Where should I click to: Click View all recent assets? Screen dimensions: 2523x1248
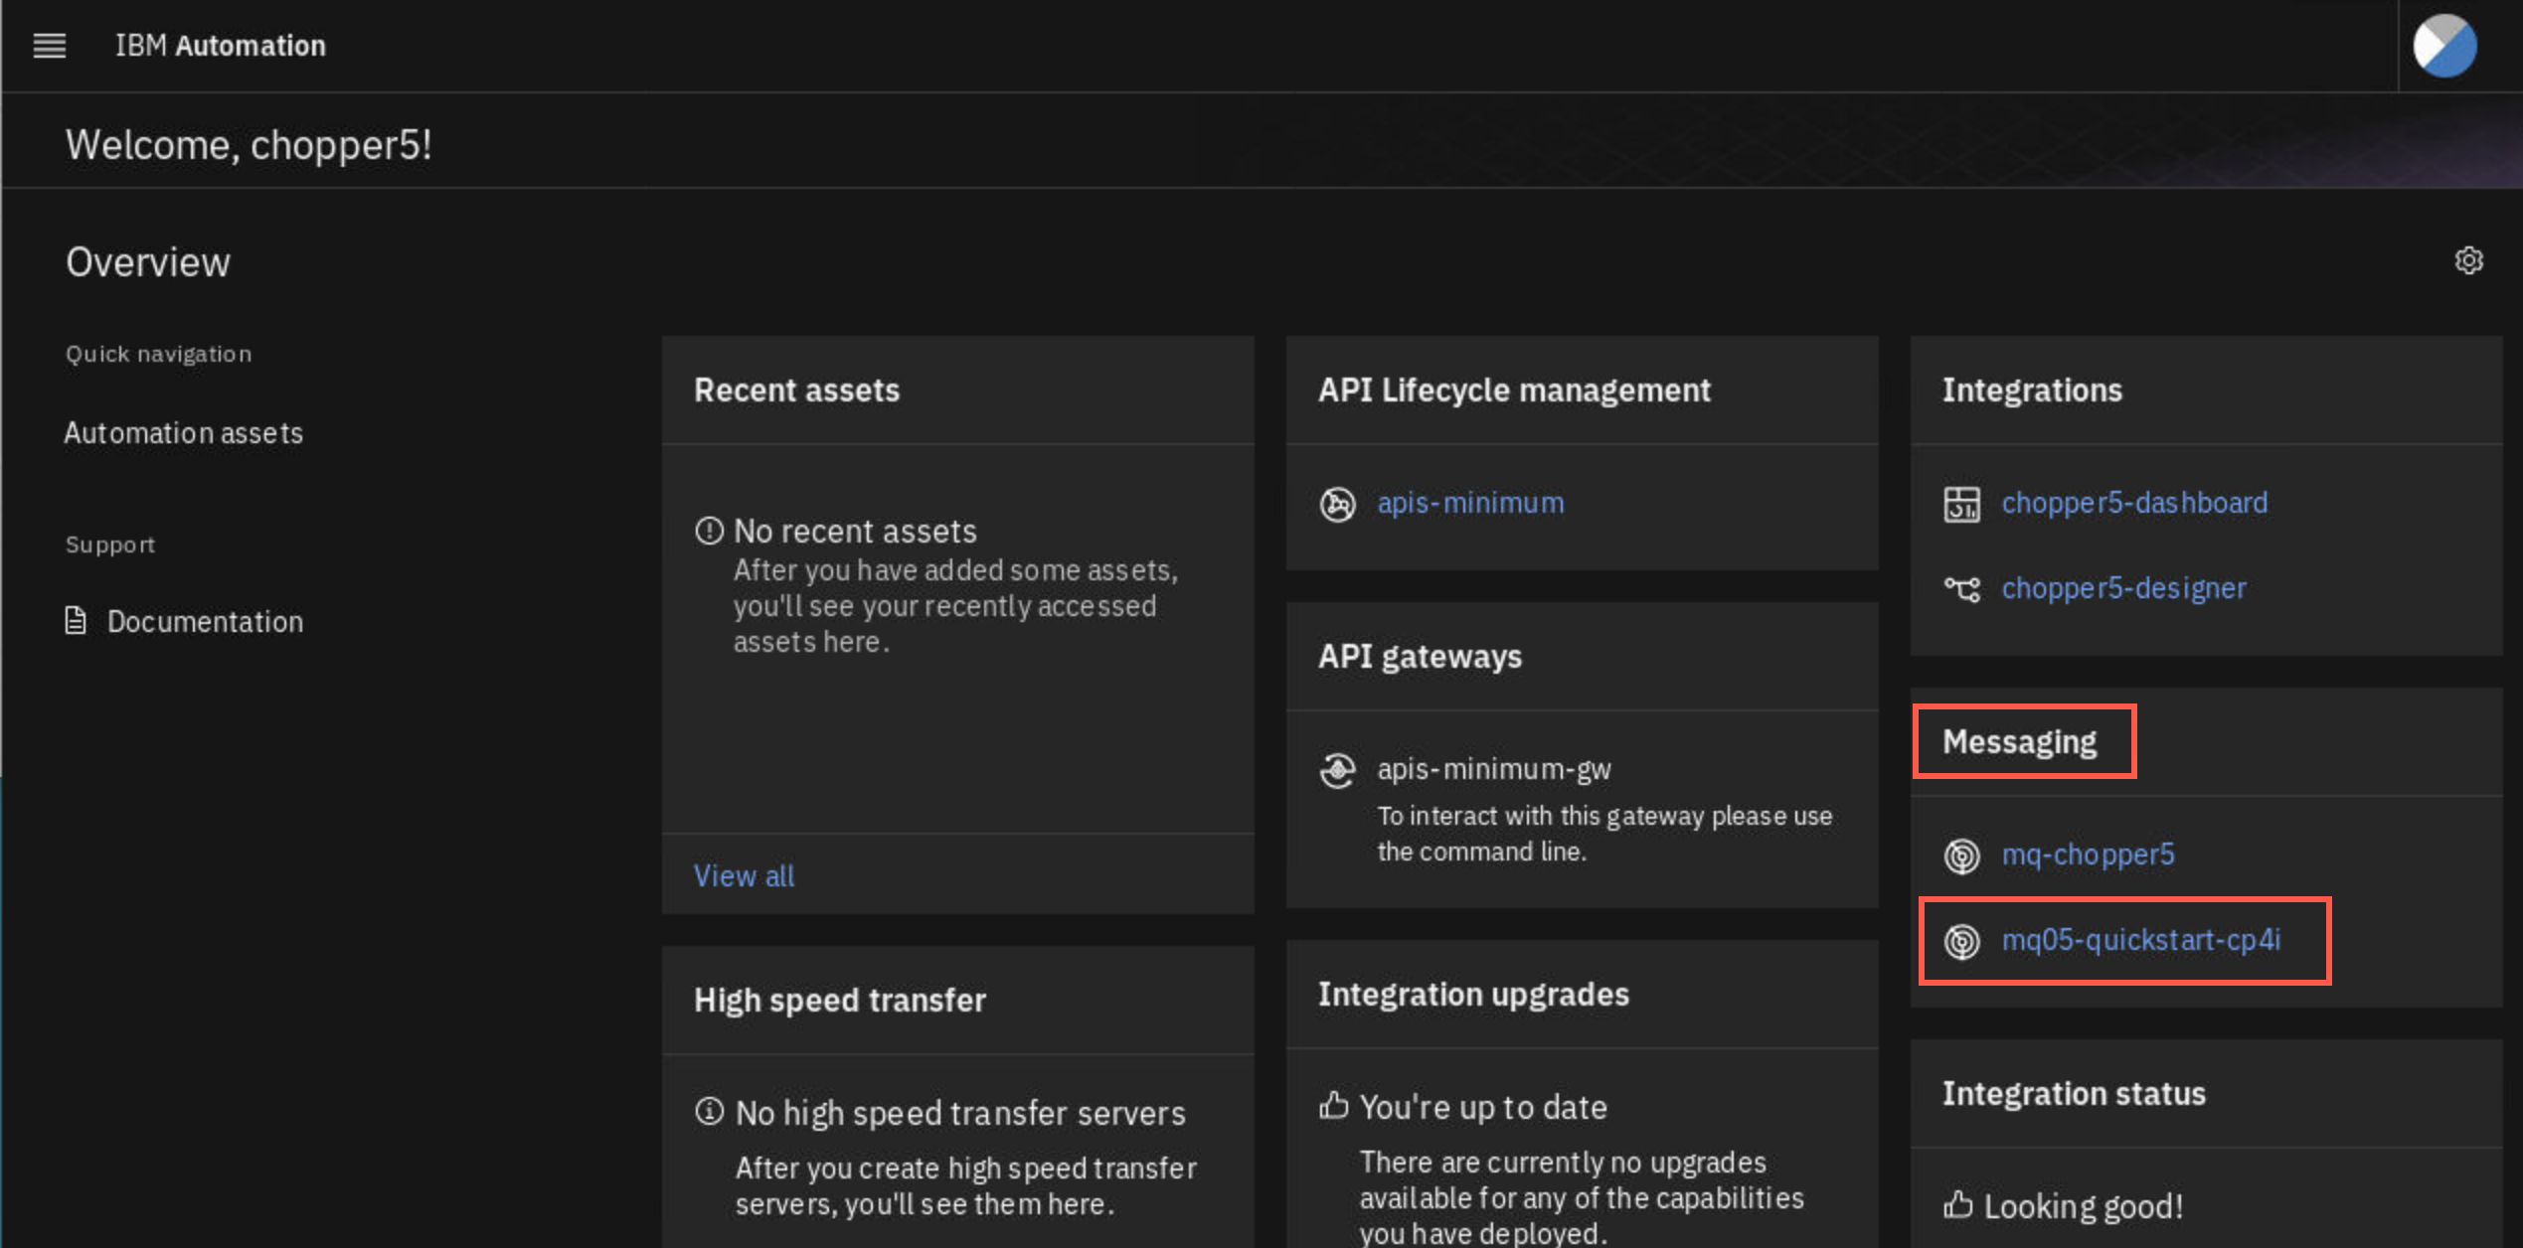744,876
